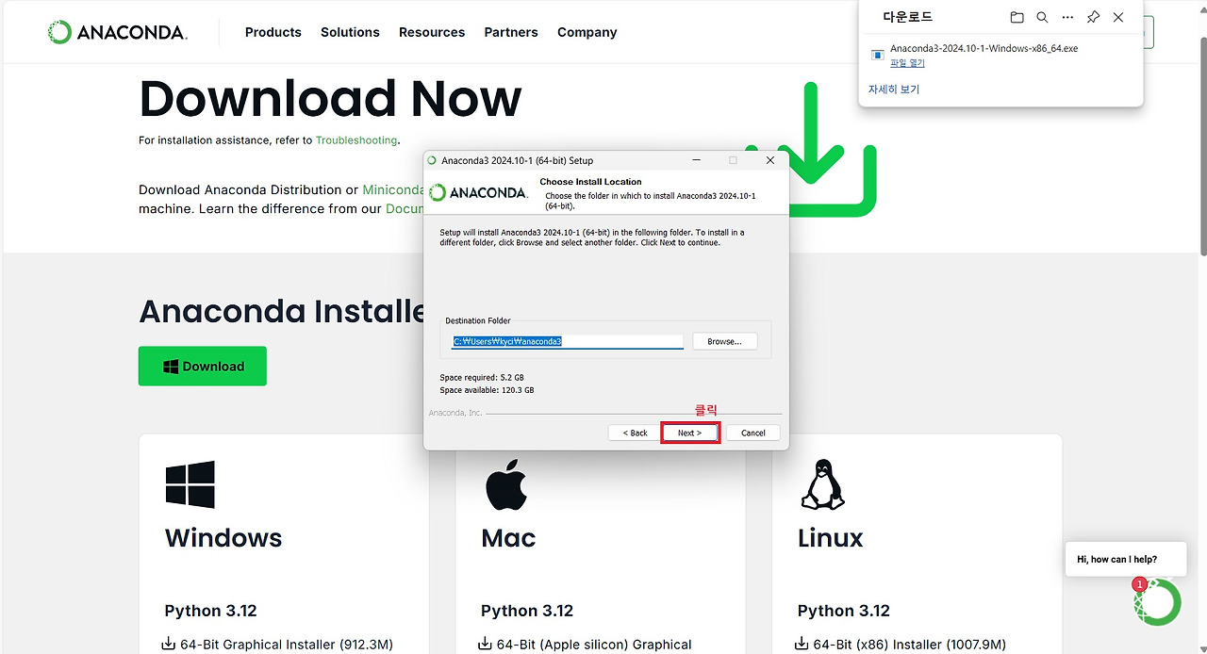Viewport: 1207px width, 654px height.
Task: Open the Resources menu
Action: [x=432, y=32]
